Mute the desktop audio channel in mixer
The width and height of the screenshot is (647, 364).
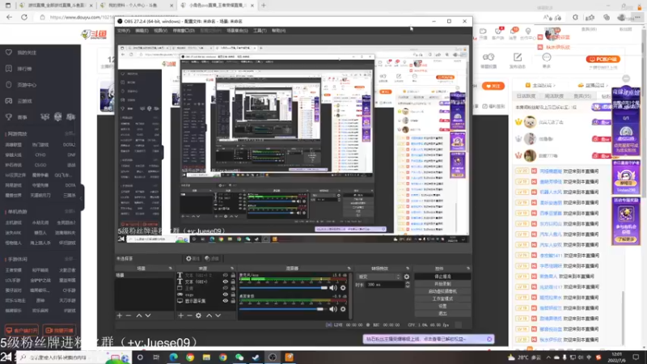(333, 309)
